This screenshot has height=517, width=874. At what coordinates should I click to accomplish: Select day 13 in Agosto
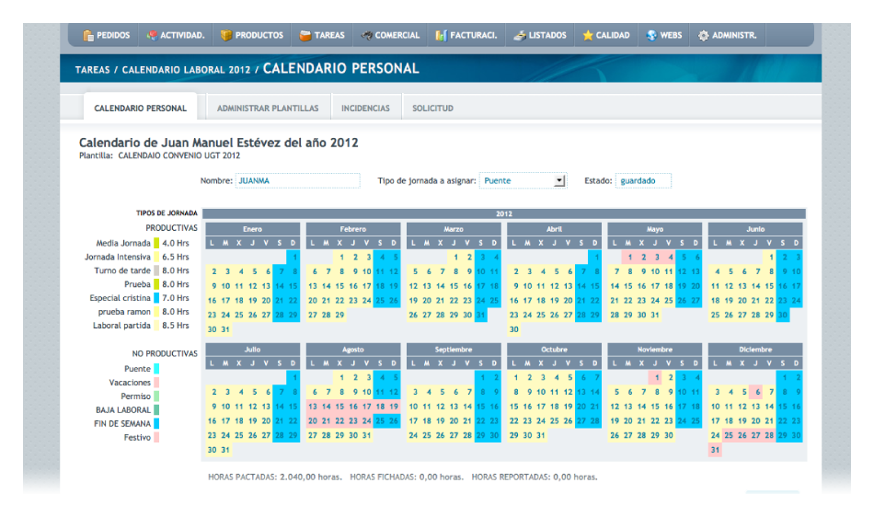point(313,406)
